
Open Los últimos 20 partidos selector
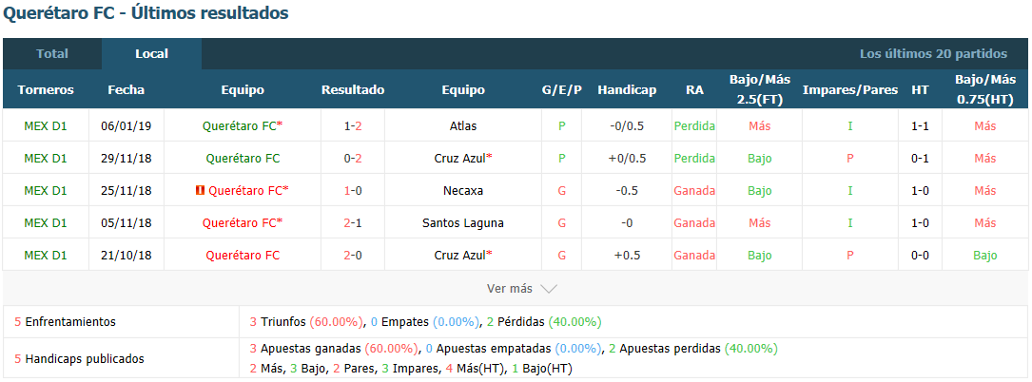[x=933, y=54]
